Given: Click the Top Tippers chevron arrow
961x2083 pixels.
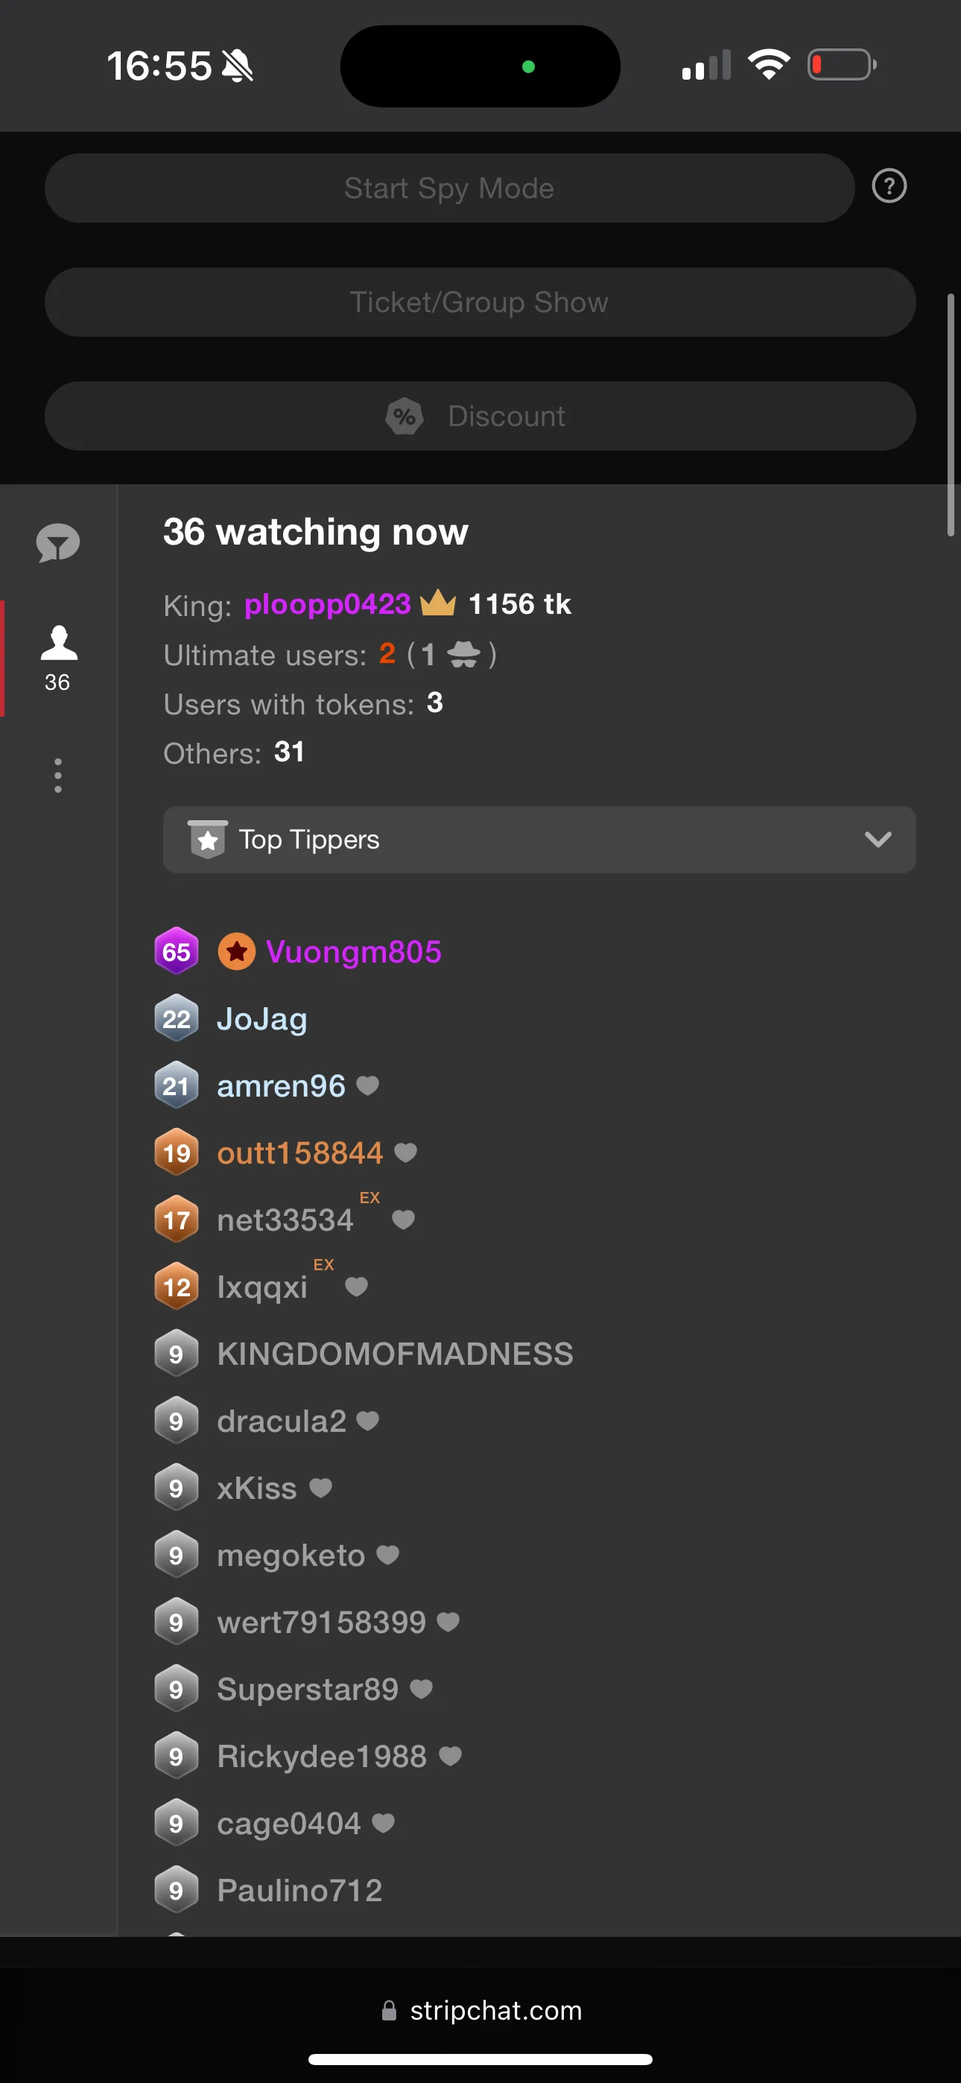Looking at the screenshot, I should [878, 840].
